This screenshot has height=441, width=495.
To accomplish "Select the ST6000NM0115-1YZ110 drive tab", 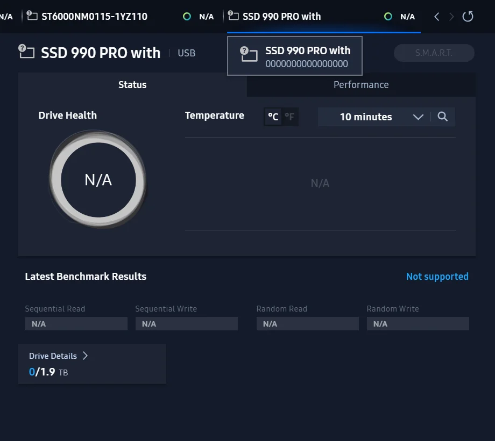I will pyautogui.click(x=95, y=17).
